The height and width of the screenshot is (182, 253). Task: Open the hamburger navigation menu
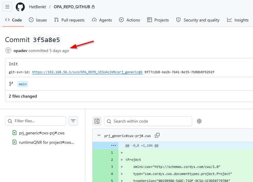[x=7, y=7]
